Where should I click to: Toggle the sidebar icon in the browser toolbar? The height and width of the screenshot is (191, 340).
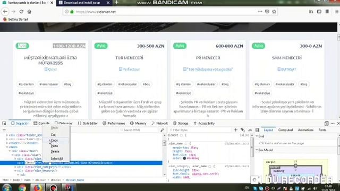pyautogui.click(x=319, y=12)
